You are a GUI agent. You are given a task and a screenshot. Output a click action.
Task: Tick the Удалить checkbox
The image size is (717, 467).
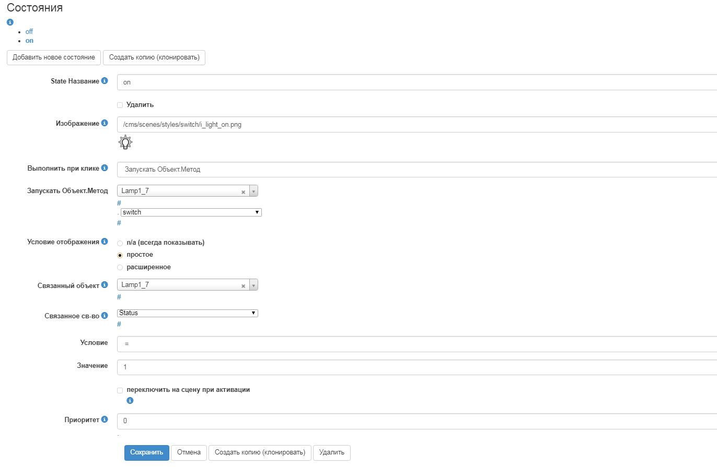120,105
